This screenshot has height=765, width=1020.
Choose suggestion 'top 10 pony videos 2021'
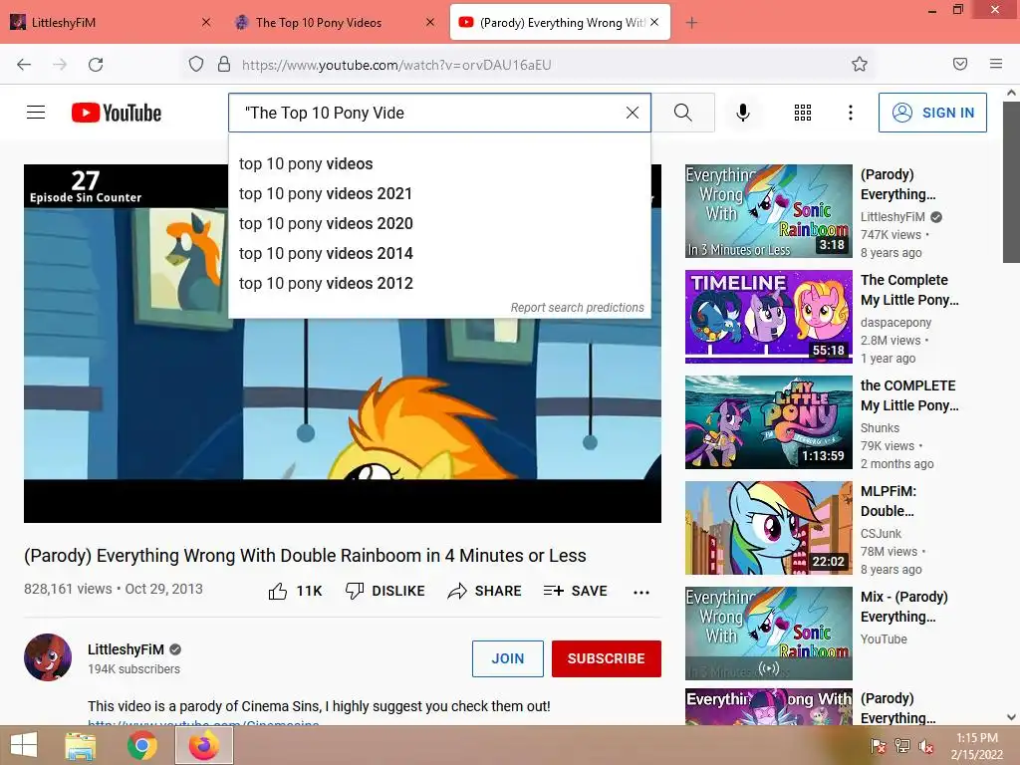pyautogui.click(x=439, y=194)
